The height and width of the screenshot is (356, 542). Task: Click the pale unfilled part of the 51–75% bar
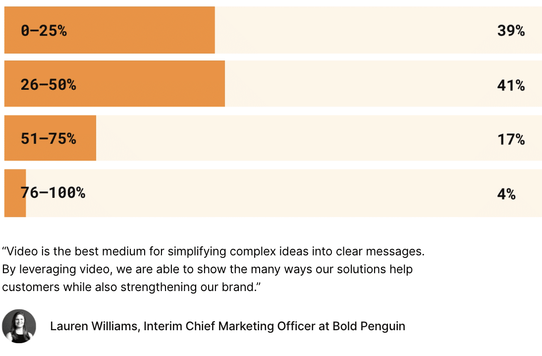point(294,138)
